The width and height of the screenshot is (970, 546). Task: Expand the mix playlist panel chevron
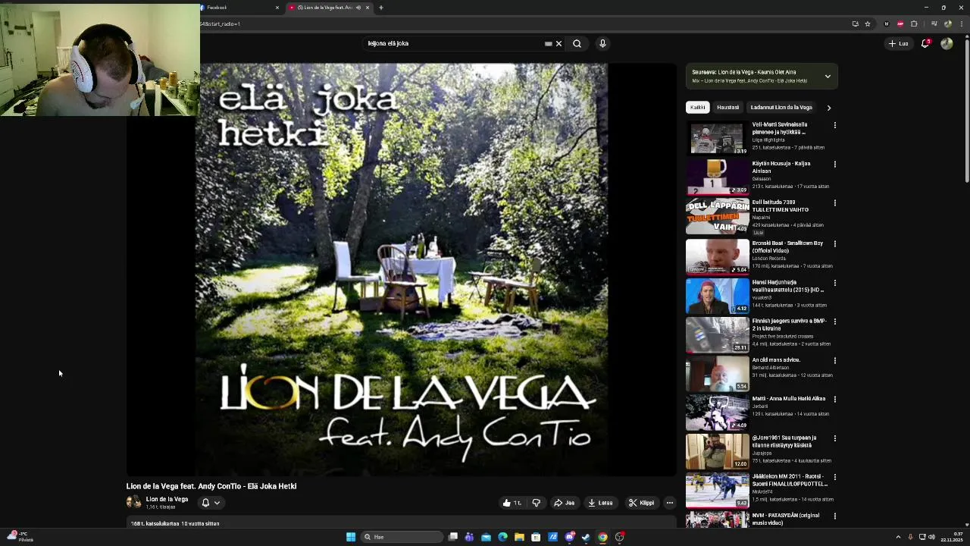click(x=828, y=76)
